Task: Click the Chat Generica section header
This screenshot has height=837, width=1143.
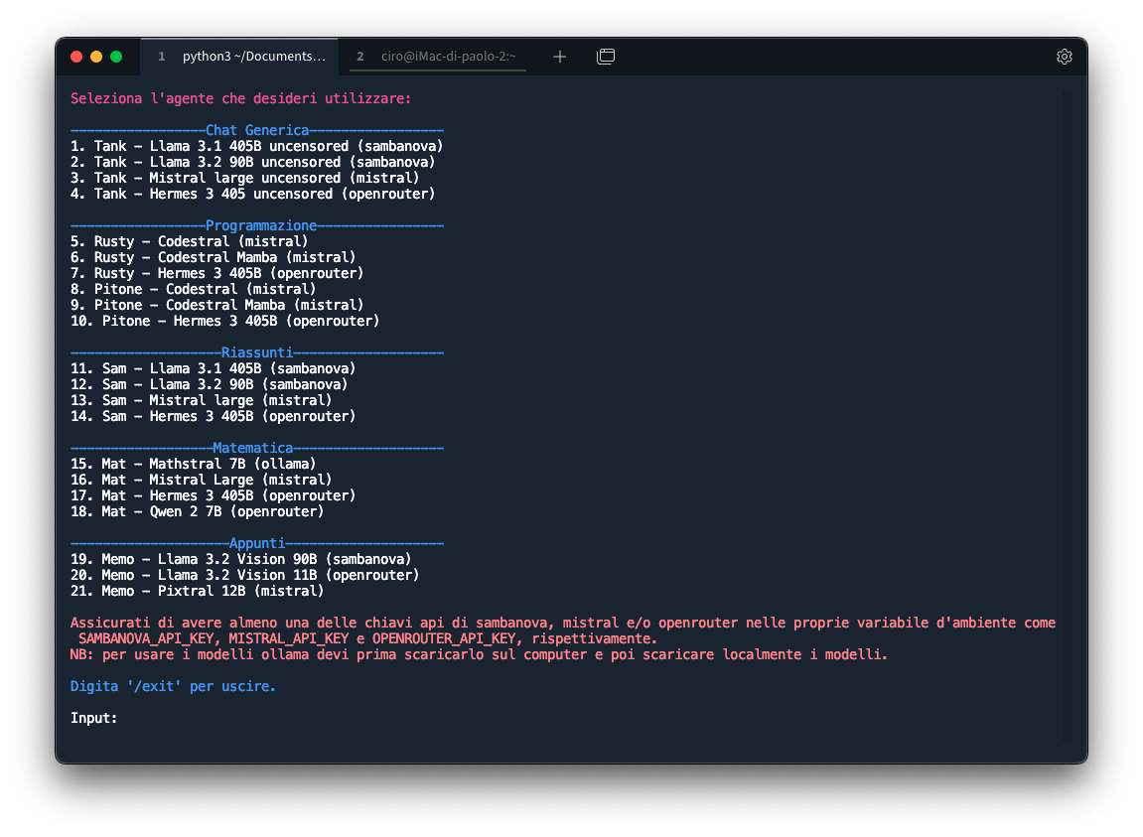Action: [256, 130]
